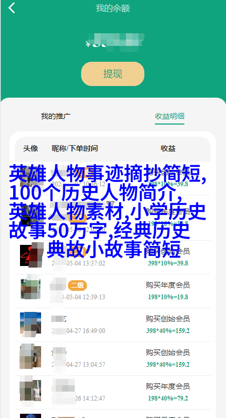Image resolution: width=226 pixels, height=418 pixels.
Task: Click the 收益 column header
Action: tap(168, 148)
